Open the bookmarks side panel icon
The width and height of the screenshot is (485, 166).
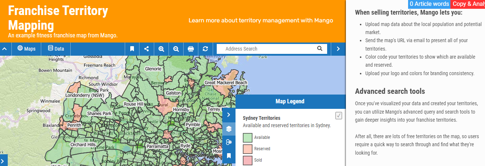229,156
